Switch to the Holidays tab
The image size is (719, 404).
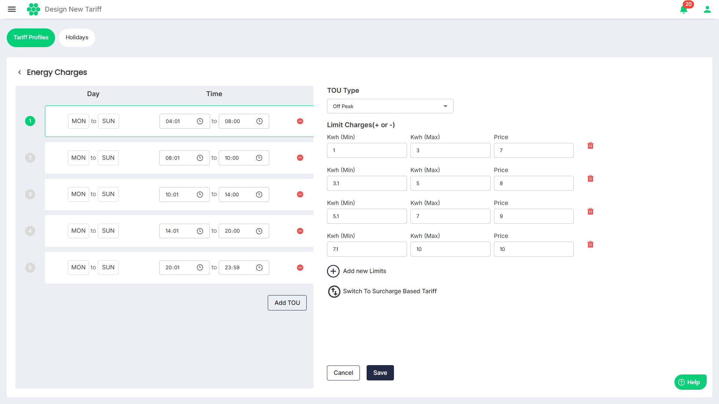77,37
